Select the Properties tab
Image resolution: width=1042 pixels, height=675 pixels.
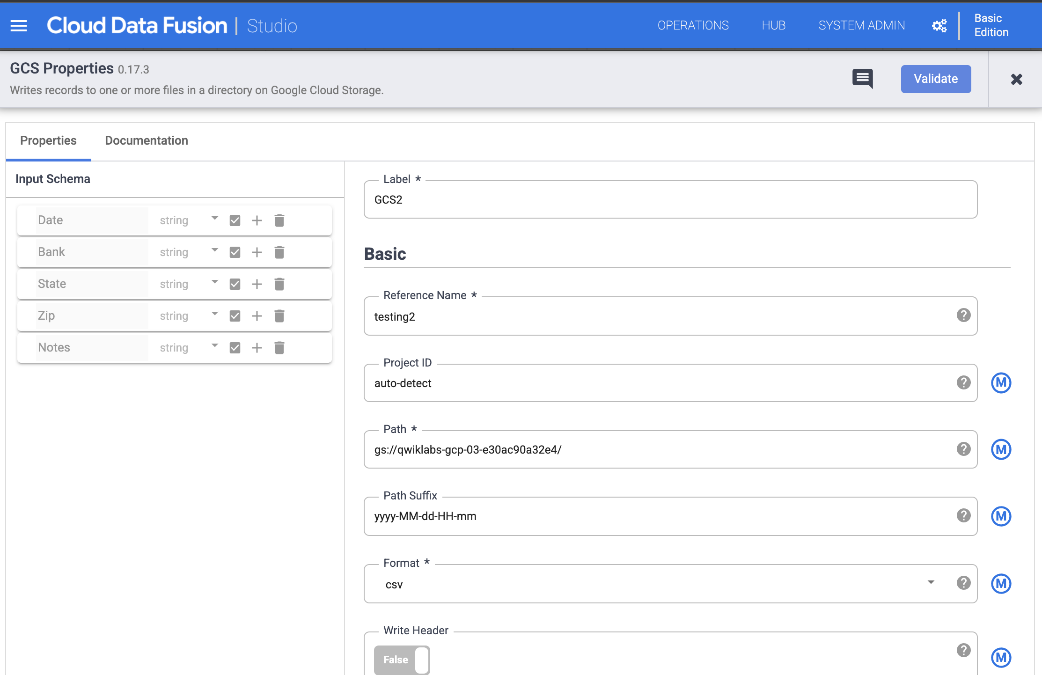pyautogui.click(x=48, y=140)
